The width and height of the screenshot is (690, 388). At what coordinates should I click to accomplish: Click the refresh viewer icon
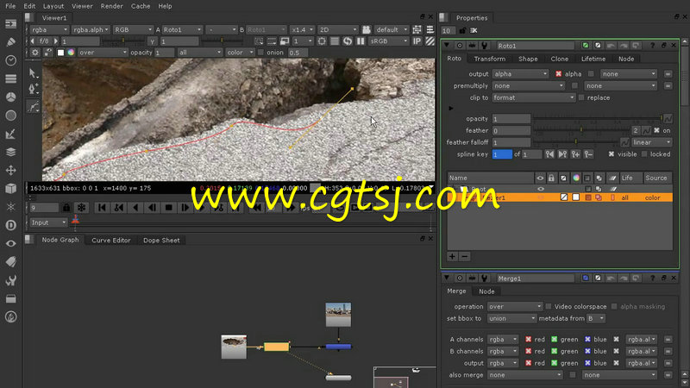tap(348, 41)
